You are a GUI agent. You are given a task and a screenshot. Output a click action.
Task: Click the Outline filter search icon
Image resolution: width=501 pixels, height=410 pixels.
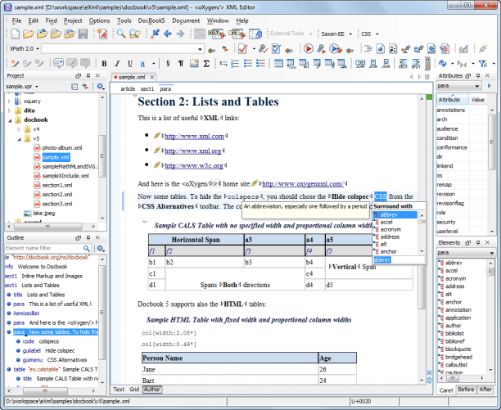(x=87, y=248)
